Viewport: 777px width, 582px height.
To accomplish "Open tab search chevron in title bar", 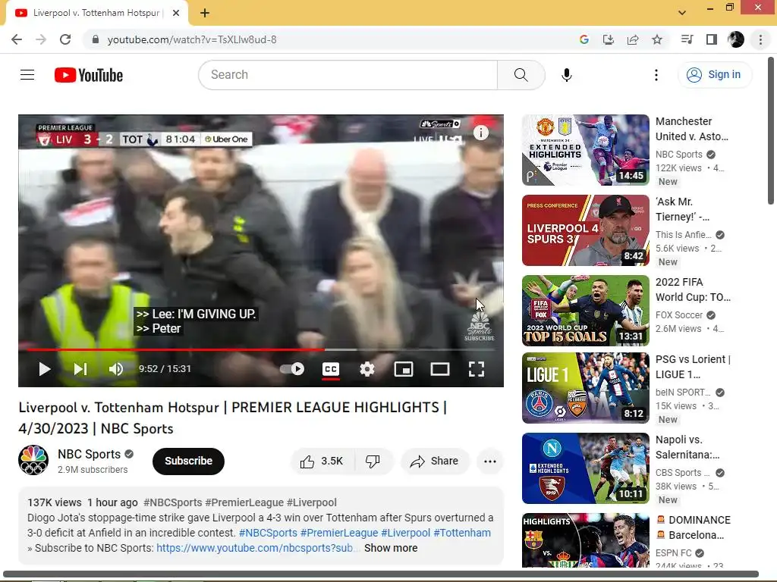I will [x=682, y=13].
